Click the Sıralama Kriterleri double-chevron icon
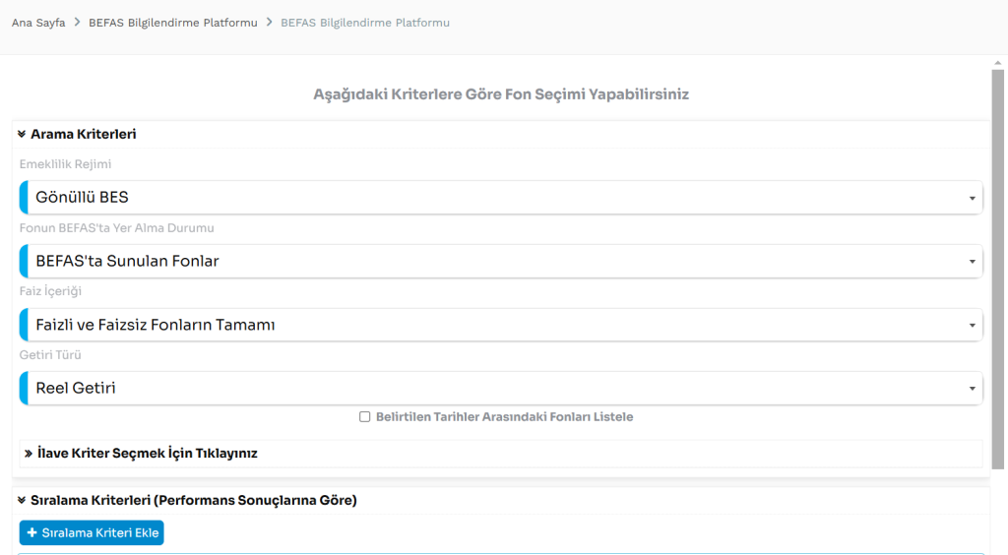The width and height of the screenshot is (1008, 555). (x=22, y=500)
